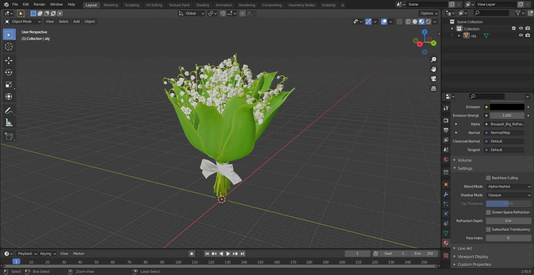
Task: Enable the Backface Culling checkbox
Action: pos(488,178)
